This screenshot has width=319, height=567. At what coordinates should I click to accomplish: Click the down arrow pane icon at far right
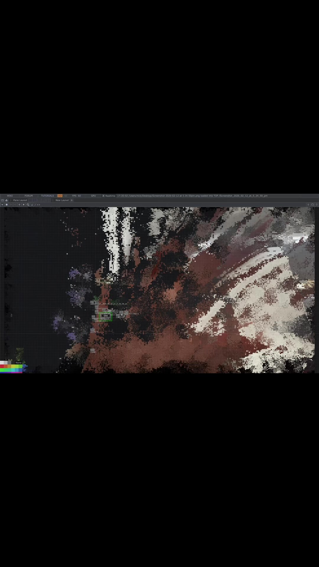point(317,205)
